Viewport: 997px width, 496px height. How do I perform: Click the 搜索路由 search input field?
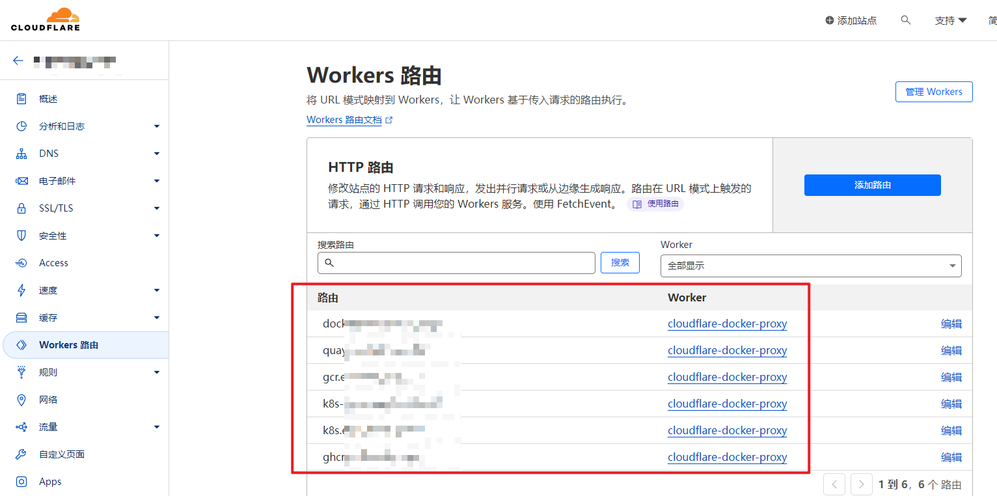456,263
